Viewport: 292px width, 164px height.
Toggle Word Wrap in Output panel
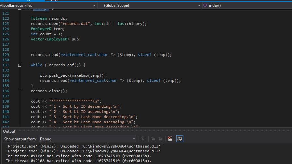(x=179, y=139)
